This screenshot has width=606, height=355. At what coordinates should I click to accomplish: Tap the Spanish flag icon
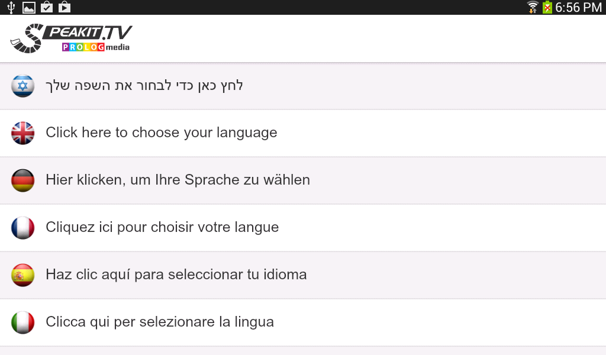coord(23,275)
